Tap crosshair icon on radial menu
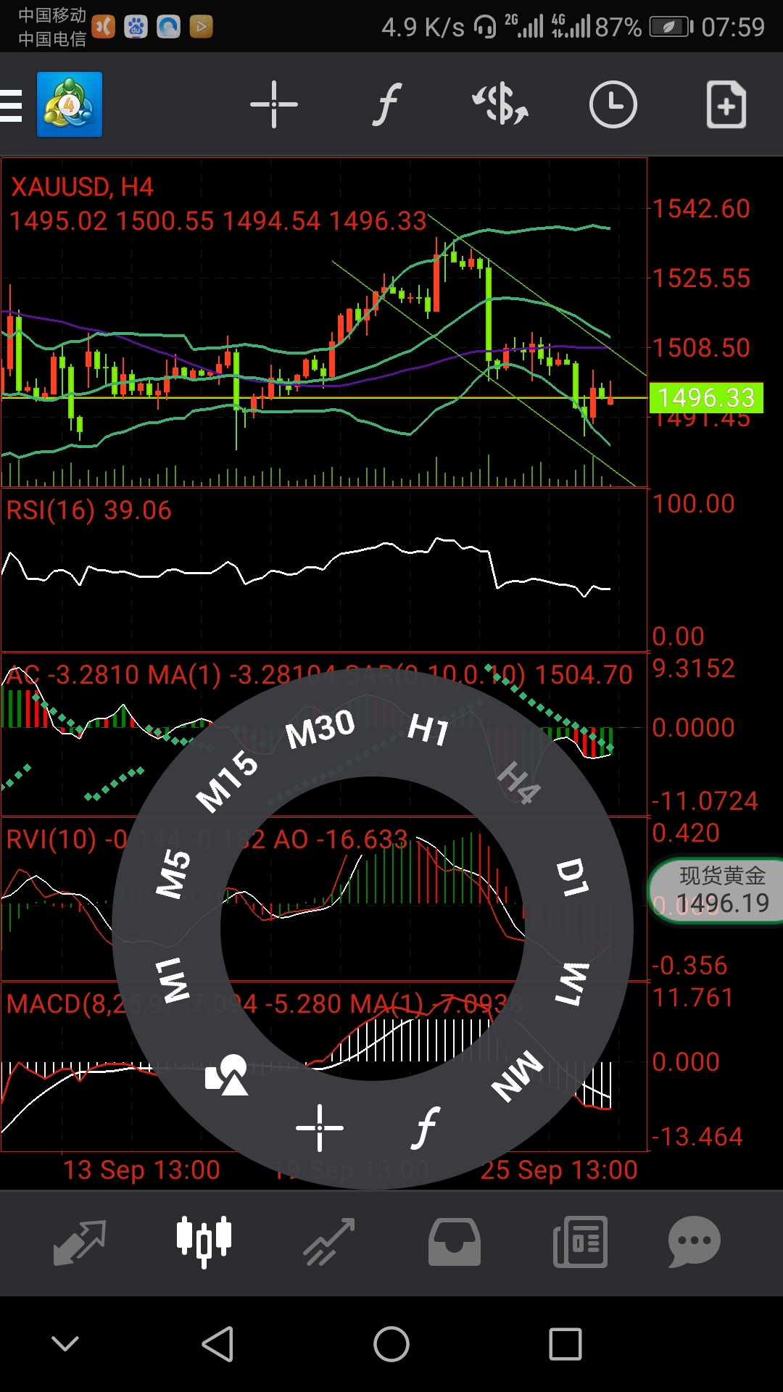 [320, 1128]
